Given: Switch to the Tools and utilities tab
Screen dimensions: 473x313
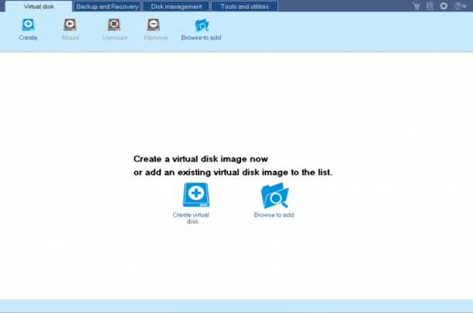Looking at the screenshot, I should pos(245,6).
